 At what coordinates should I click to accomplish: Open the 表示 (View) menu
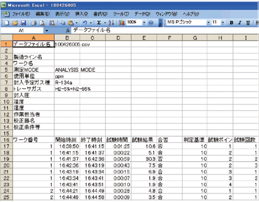pyautogui.click(x=62, y=14)
